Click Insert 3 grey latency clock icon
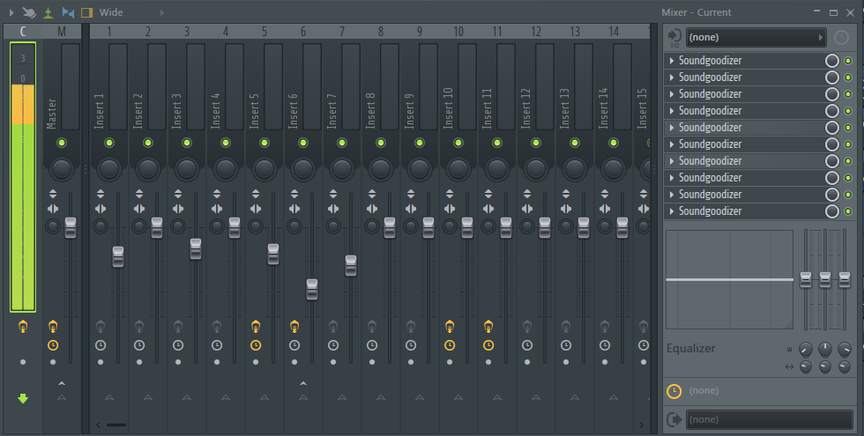This screenshot has width=864, height=436. [178, 345]
